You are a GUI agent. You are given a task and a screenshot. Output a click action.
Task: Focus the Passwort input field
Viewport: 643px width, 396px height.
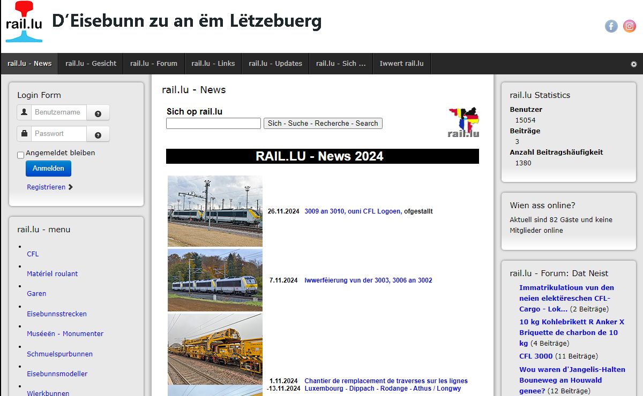59,134
